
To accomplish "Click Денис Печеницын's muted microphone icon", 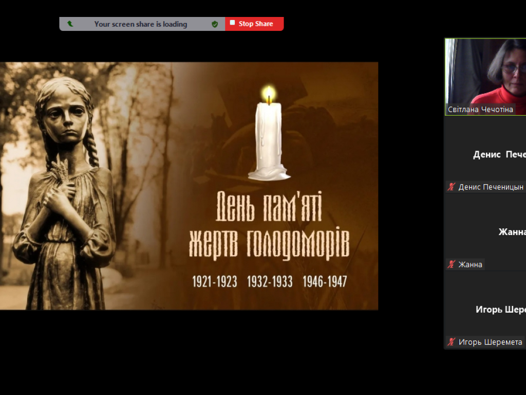I will [x=452, y=187].
